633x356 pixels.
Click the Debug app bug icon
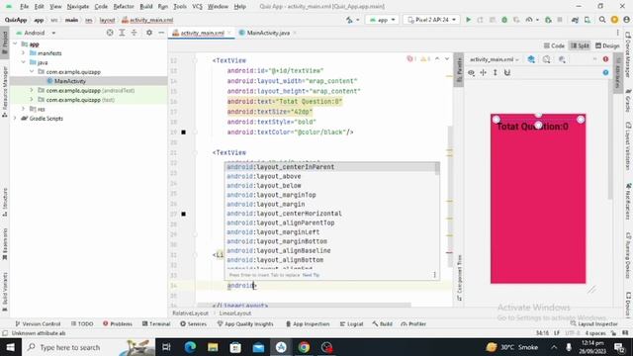click(504, 20)
